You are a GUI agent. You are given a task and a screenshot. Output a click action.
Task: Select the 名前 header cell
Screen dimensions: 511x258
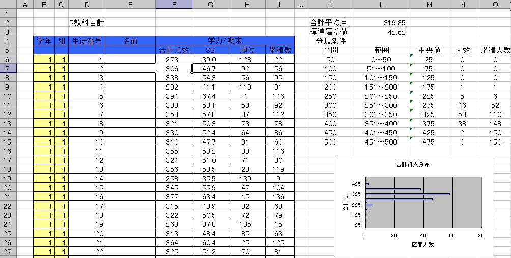(130, 41)
